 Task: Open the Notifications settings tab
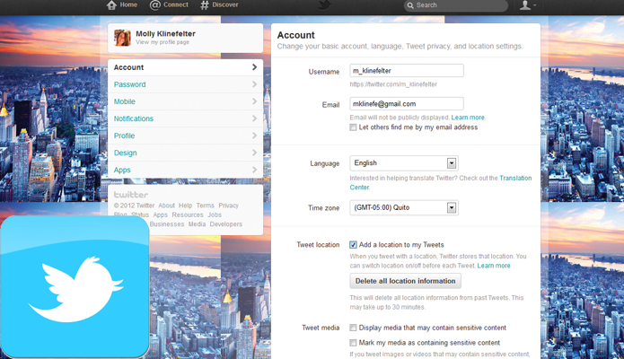pos(186,118)
